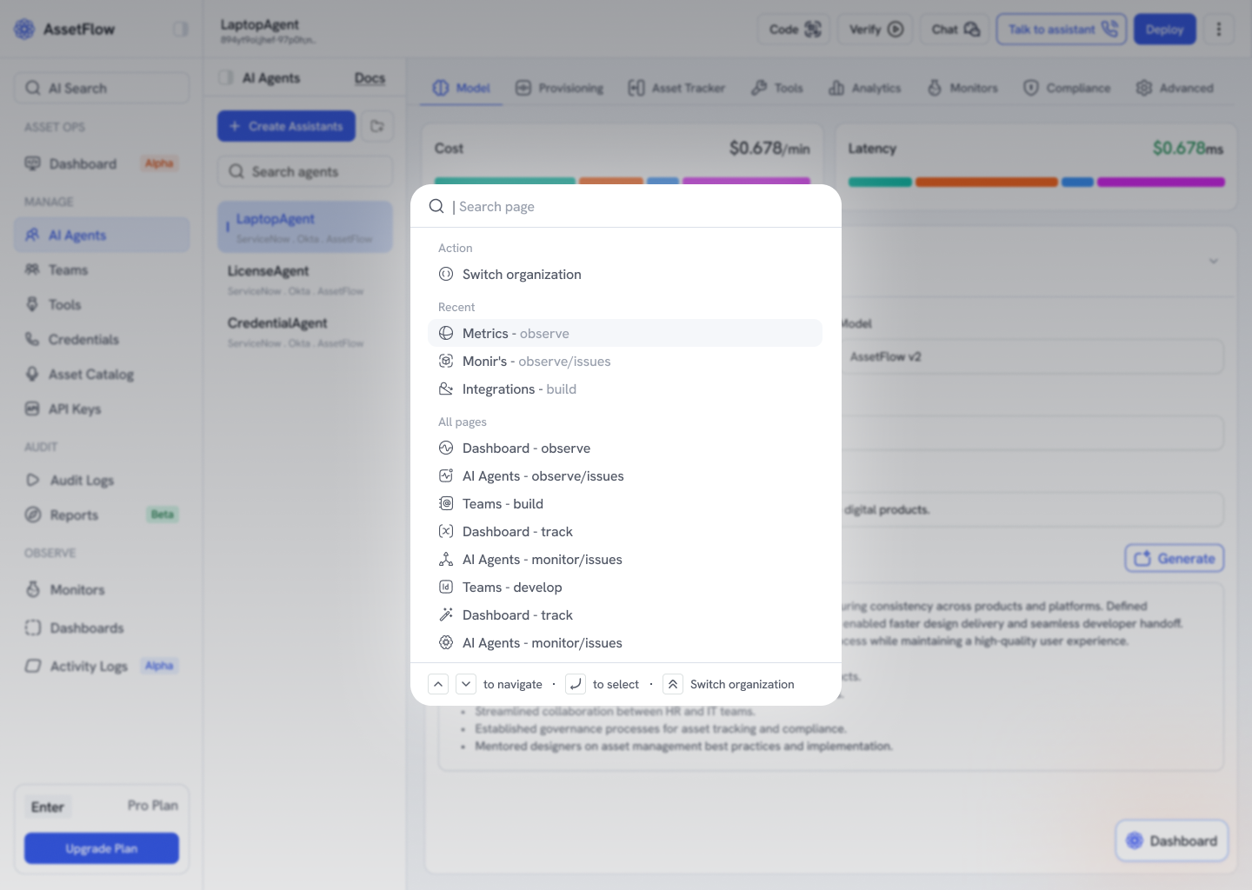Click the gear icon beside AI Agents - monitor/issues
This screenshot has width=1252, height=890.
(x=446, y=642)
